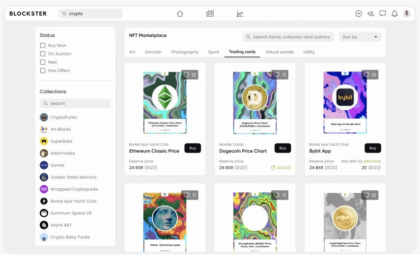Open the user profile avatar
The height and width of the screenshot is (255, 420).
pyautogui.click(x=407, y=13)
